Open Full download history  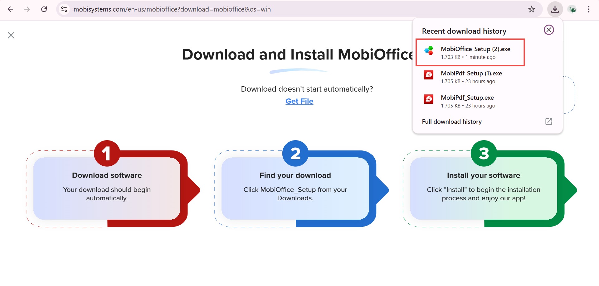451,122
